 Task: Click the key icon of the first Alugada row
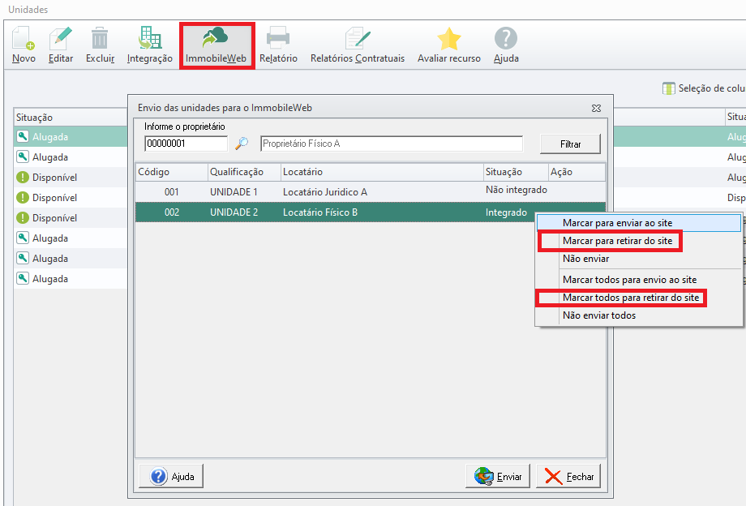(23, 136)
